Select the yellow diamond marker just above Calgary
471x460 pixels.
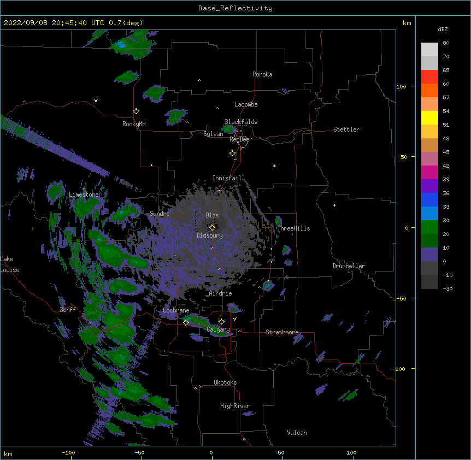click(221, 322)
